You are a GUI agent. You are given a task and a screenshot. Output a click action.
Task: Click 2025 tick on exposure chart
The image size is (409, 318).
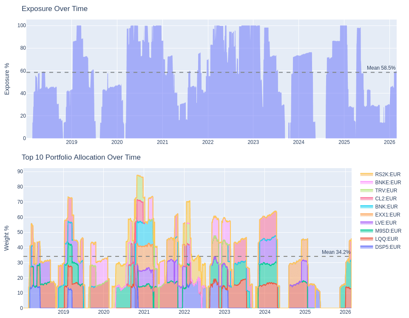click(344, 142)
